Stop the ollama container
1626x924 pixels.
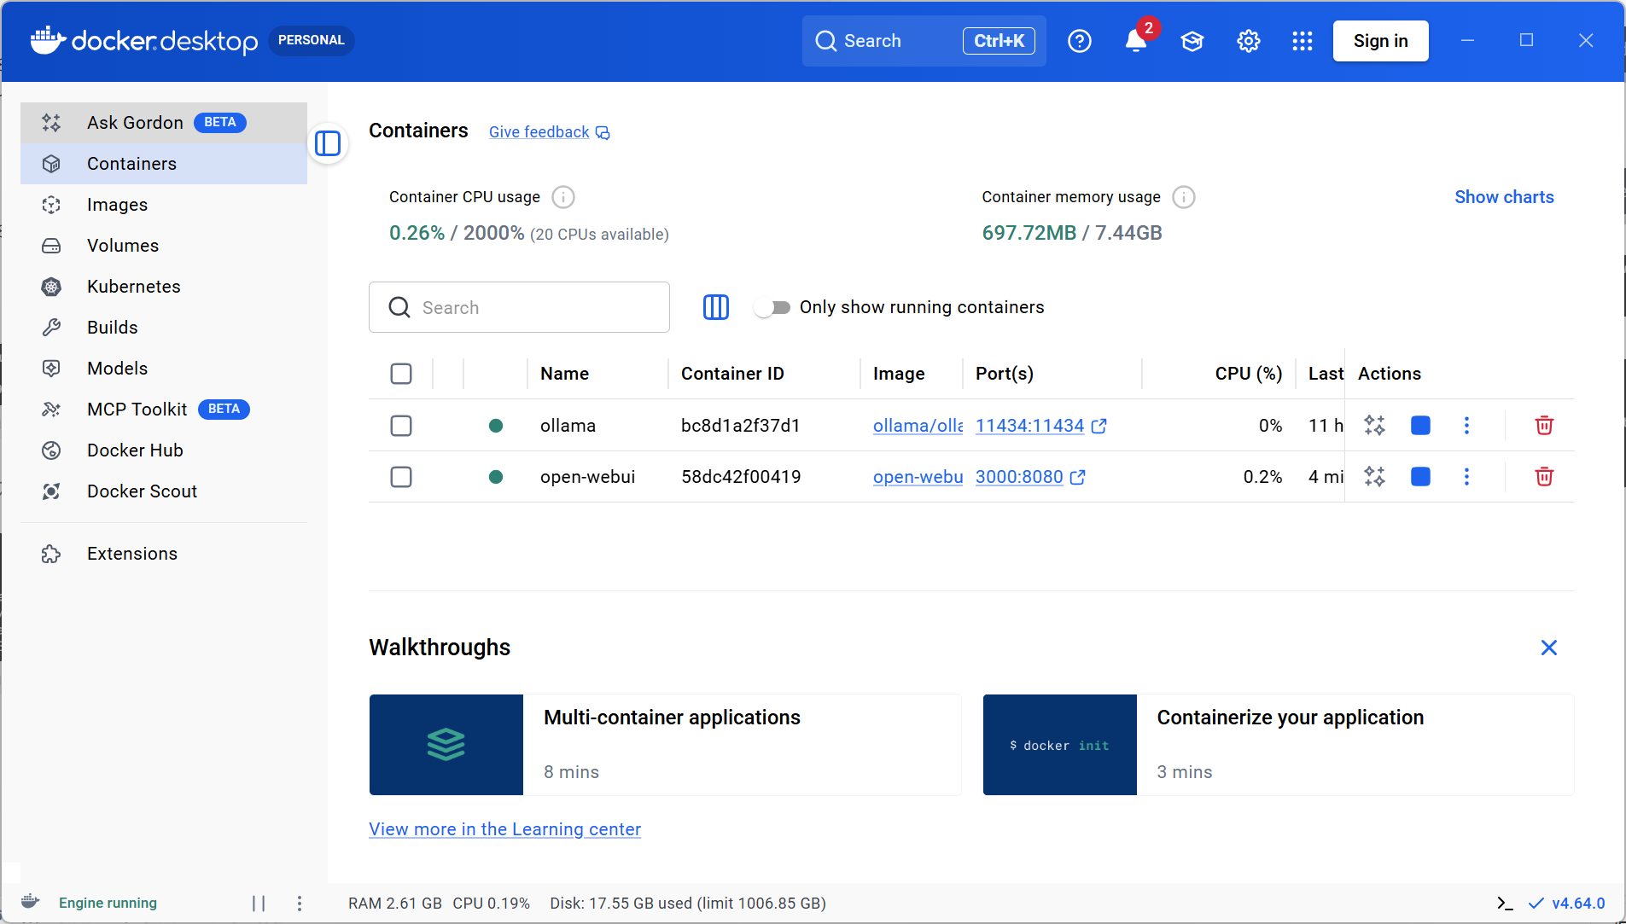tap(1420, 425)
